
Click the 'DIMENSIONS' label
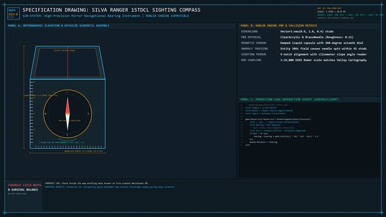point(249,31)
